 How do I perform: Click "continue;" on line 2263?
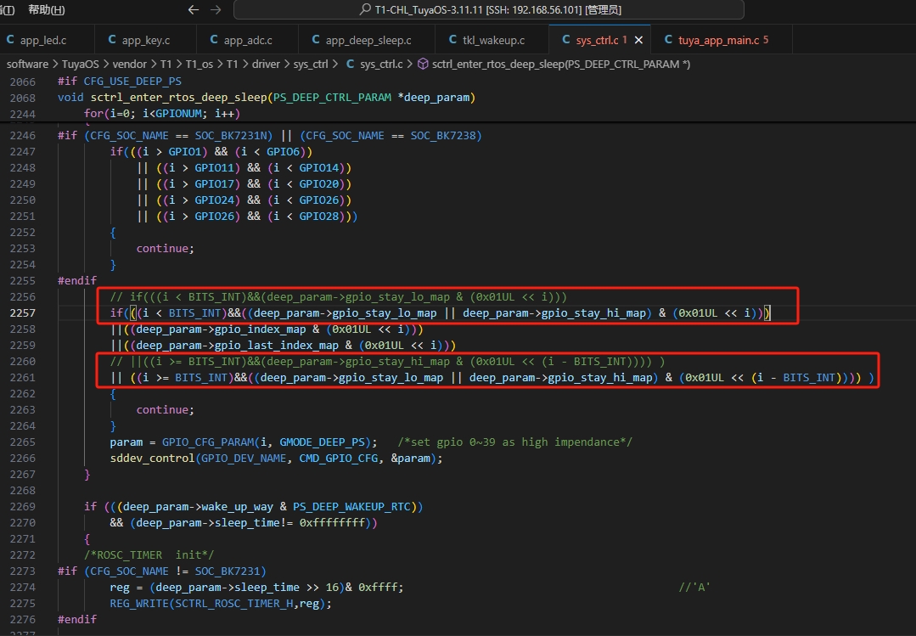tap(166, 410)
